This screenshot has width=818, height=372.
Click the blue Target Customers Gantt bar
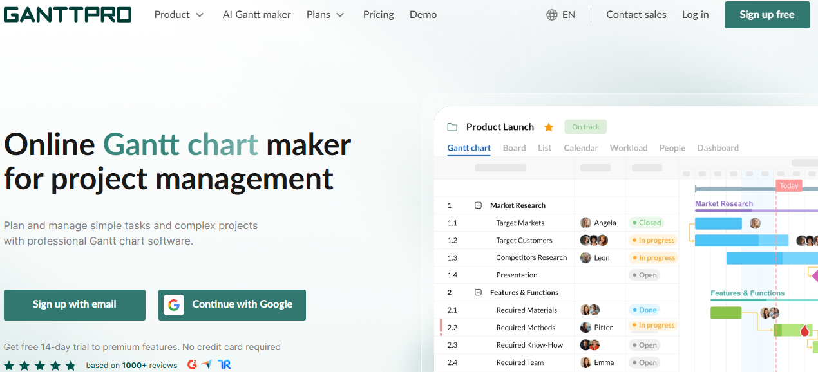741,241
